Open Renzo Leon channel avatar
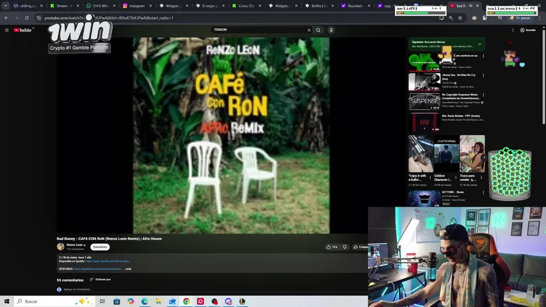The width and height of the screenshot is (546, 307). click(61, 247)
